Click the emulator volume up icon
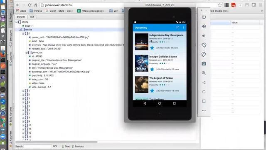Image resolution: width=266 pixels, height=150 pixels. [x=204, y=26]
